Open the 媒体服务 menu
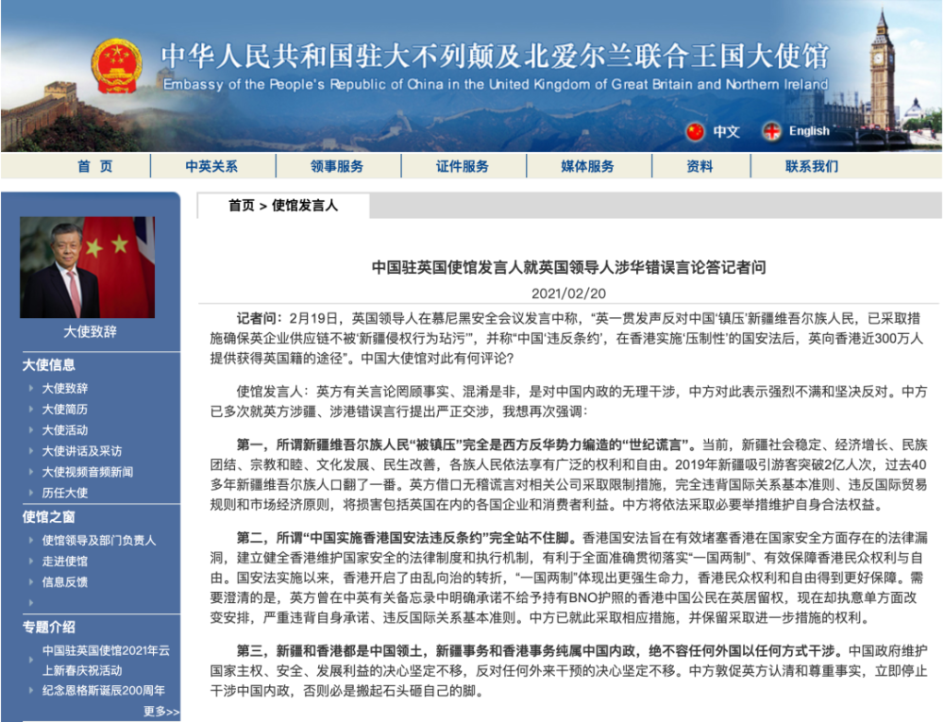The image size is (944, 722). click(587, 166)
